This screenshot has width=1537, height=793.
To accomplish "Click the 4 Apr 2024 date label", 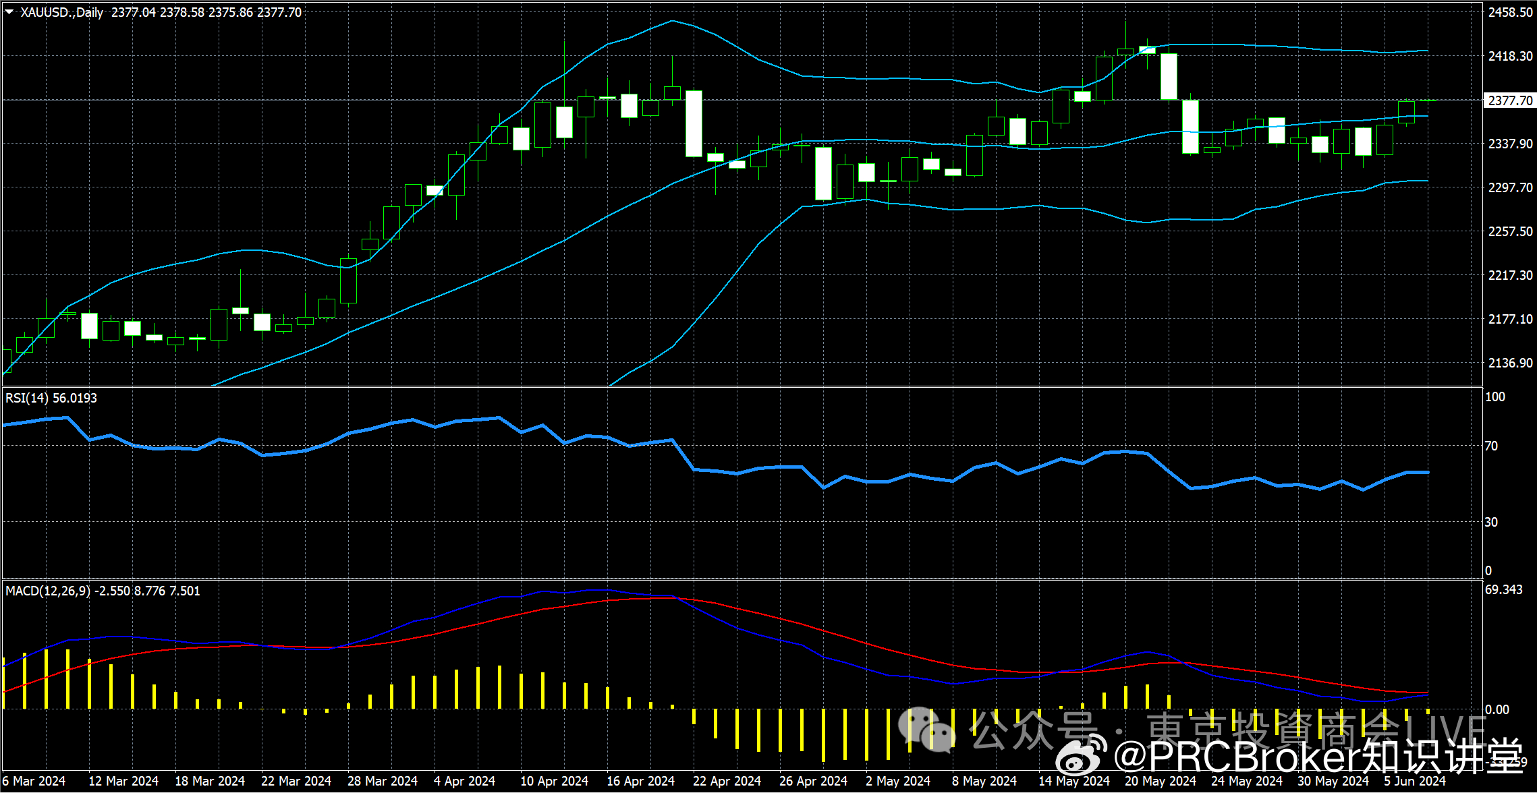I will click(465, 781).
